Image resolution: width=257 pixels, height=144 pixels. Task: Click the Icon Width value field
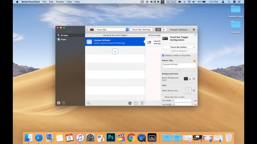point(182,100)
